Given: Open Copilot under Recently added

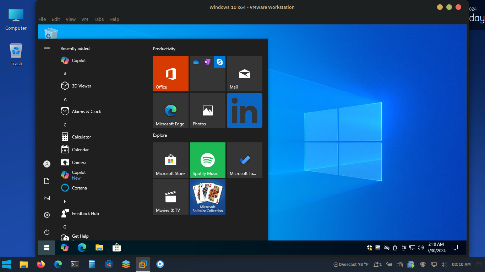Looking at the screenshot, I should click(103, 61).
